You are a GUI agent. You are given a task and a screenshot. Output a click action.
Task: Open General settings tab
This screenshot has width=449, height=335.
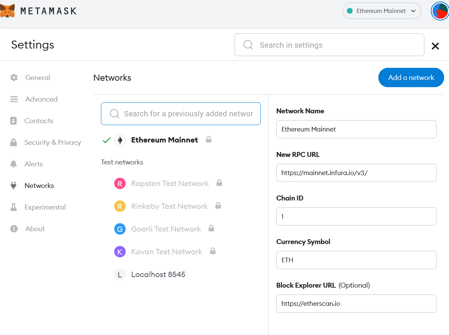click(x=38, y=78)
